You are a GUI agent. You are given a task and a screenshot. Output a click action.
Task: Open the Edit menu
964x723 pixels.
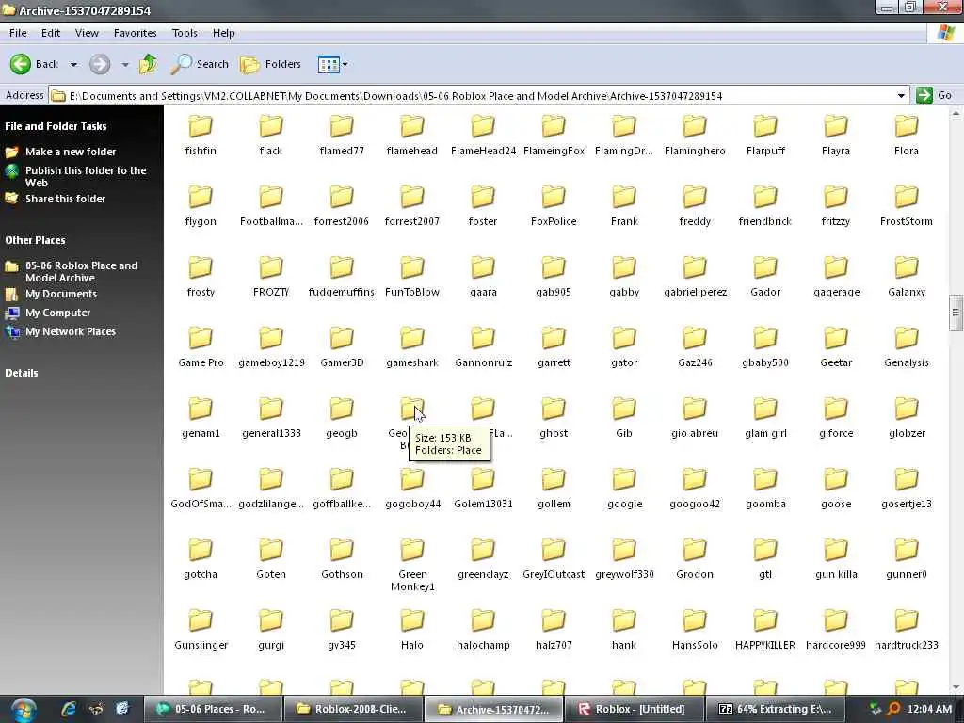click(x=51, y=33)
